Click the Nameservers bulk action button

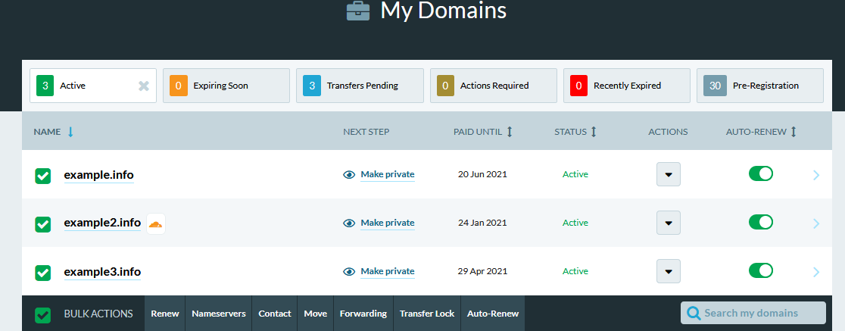(x=218, y=314)
